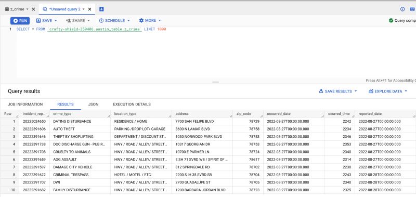
Task: Click the SHARE people icon
Action: coord(69,21)
